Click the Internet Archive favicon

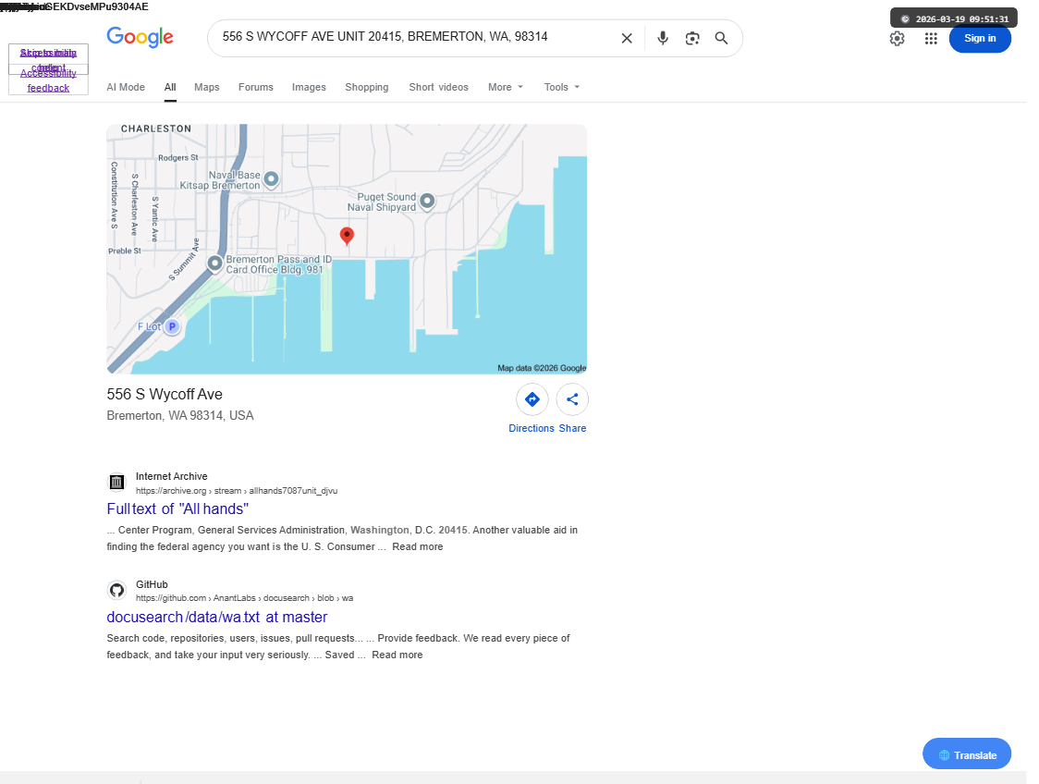click(116, 482)
